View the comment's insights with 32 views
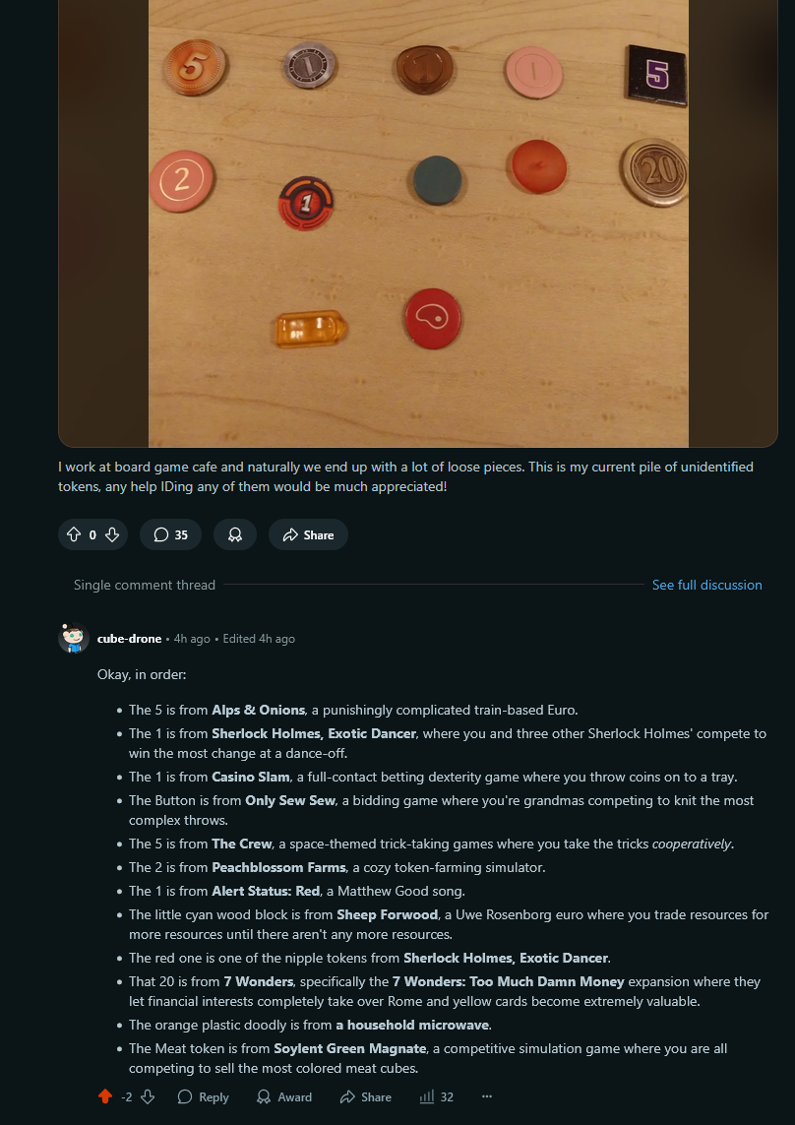 (436, 1096)
